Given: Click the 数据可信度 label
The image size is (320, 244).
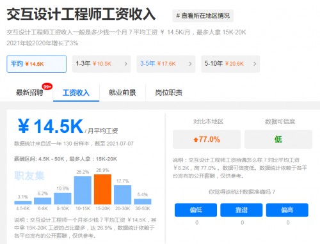Looking at the screenshot, I should (x=280, y=121).
